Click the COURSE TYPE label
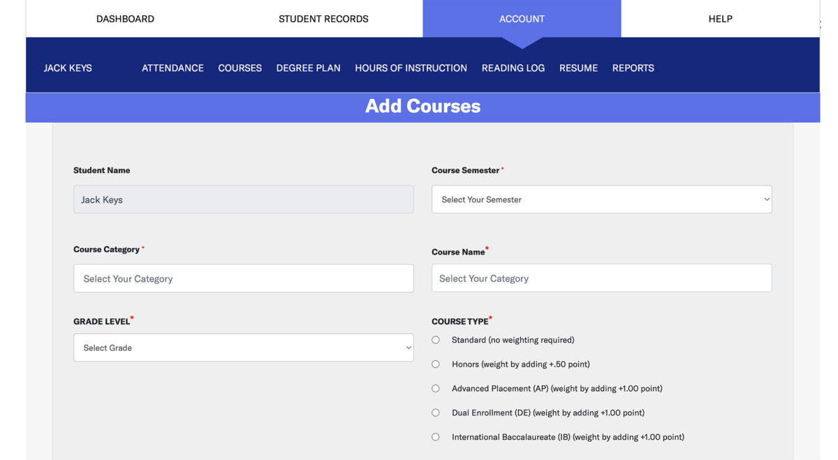The height and width of the screenshot is (460, 838). pos(460,321)
